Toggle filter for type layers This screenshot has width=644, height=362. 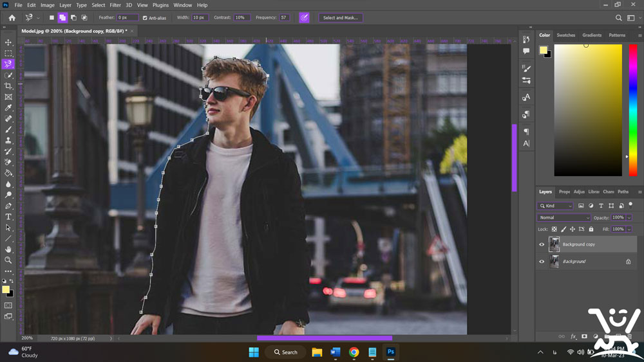coord(601,206)
